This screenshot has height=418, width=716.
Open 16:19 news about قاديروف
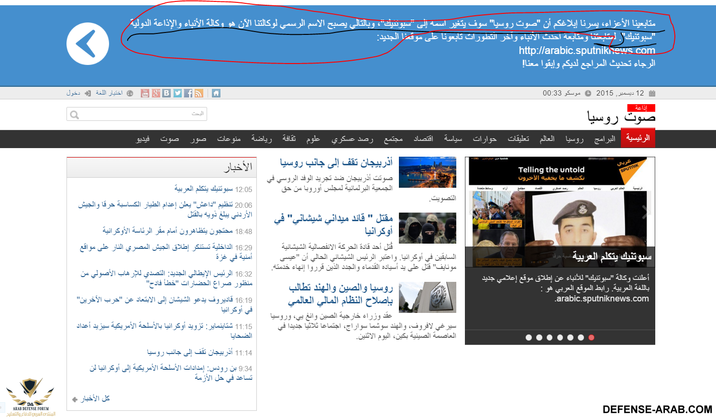(164, 304)
